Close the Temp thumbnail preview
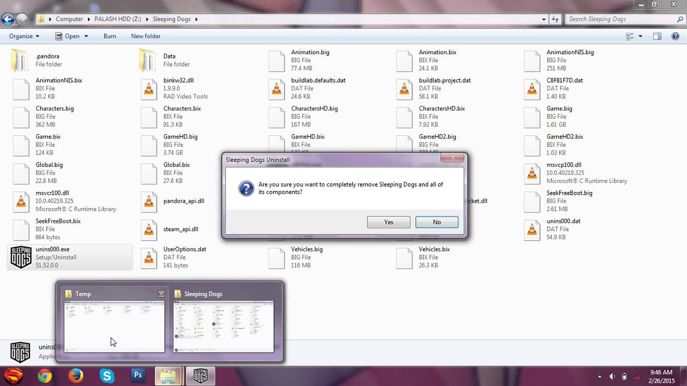The height and width of the screenshot is (386, 687). (161, 294)
